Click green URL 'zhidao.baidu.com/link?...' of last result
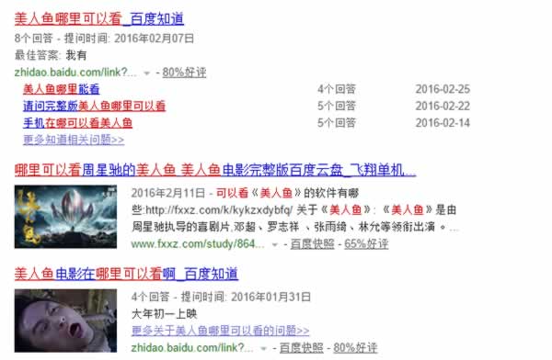The image size is (552, 360). click(192, 348)
